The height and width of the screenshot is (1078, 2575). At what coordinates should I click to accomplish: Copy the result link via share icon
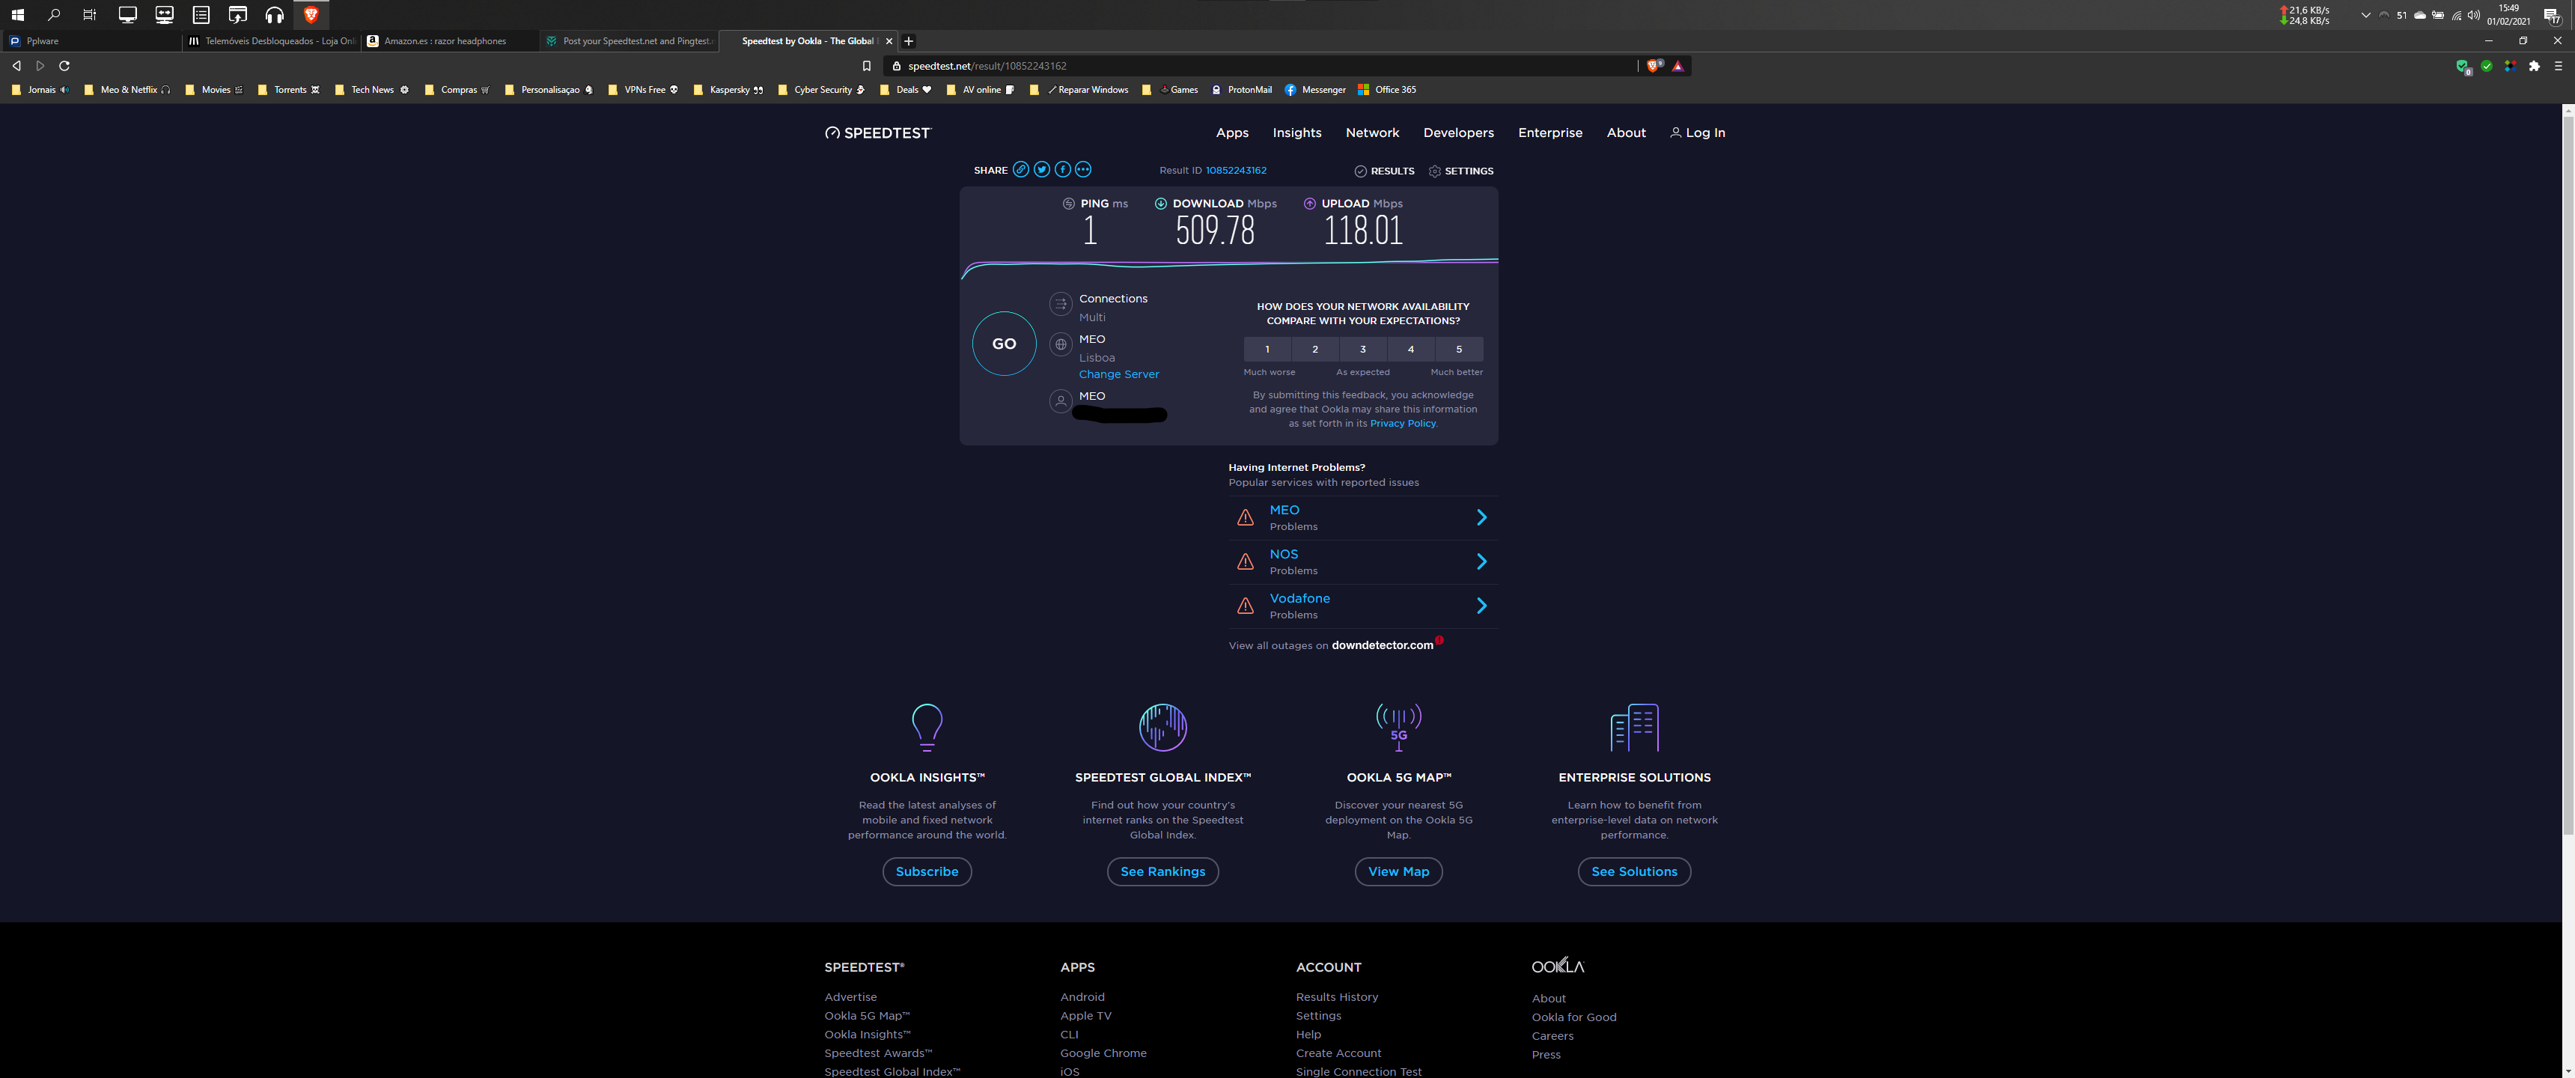[1020, 170]
